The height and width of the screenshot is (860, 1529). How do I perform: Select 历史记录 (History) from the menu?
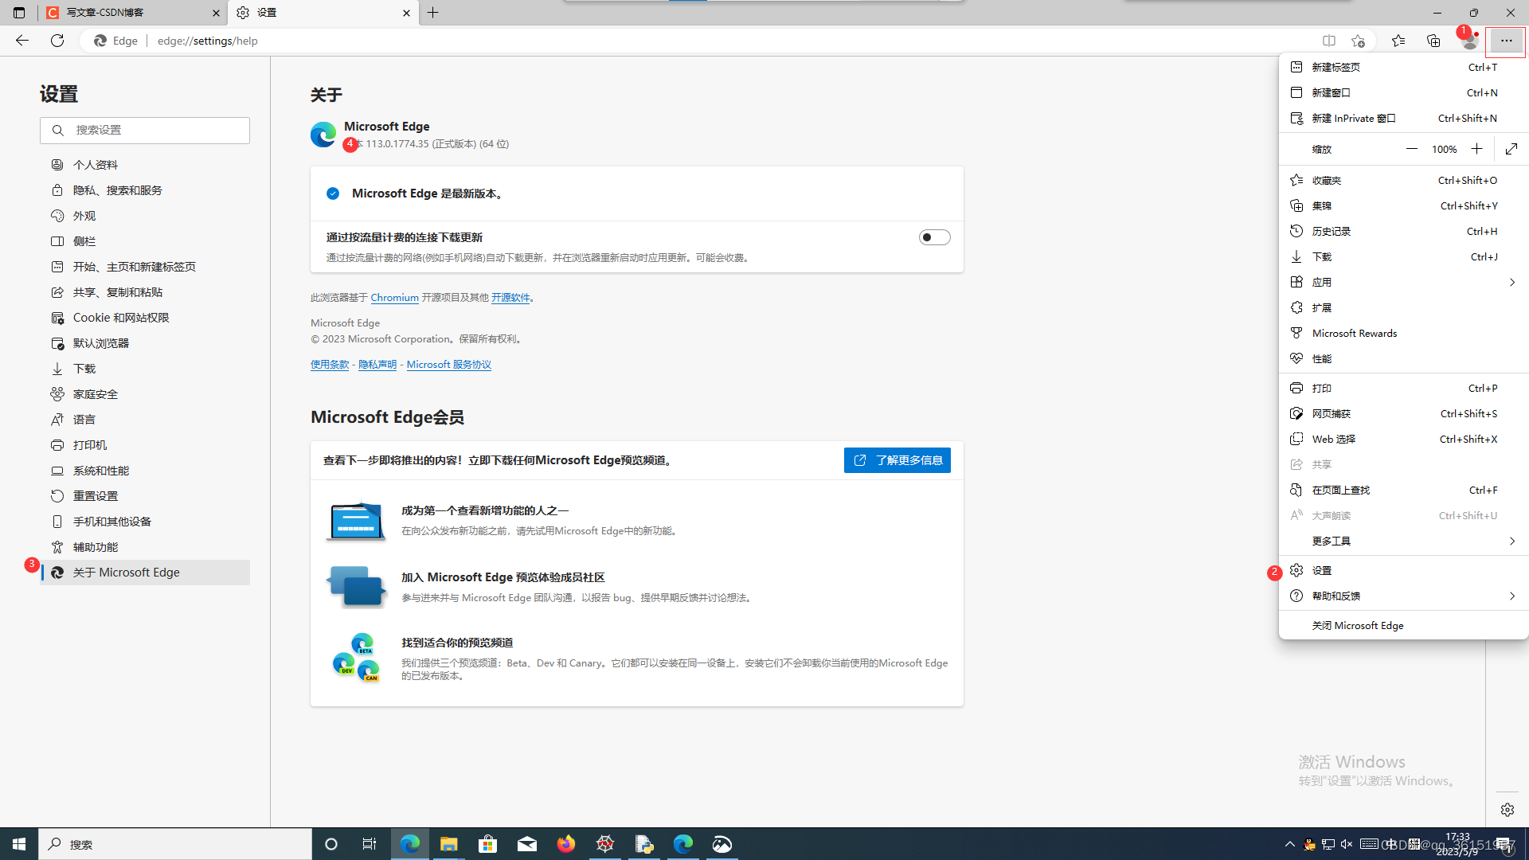tap(1332, 231)
